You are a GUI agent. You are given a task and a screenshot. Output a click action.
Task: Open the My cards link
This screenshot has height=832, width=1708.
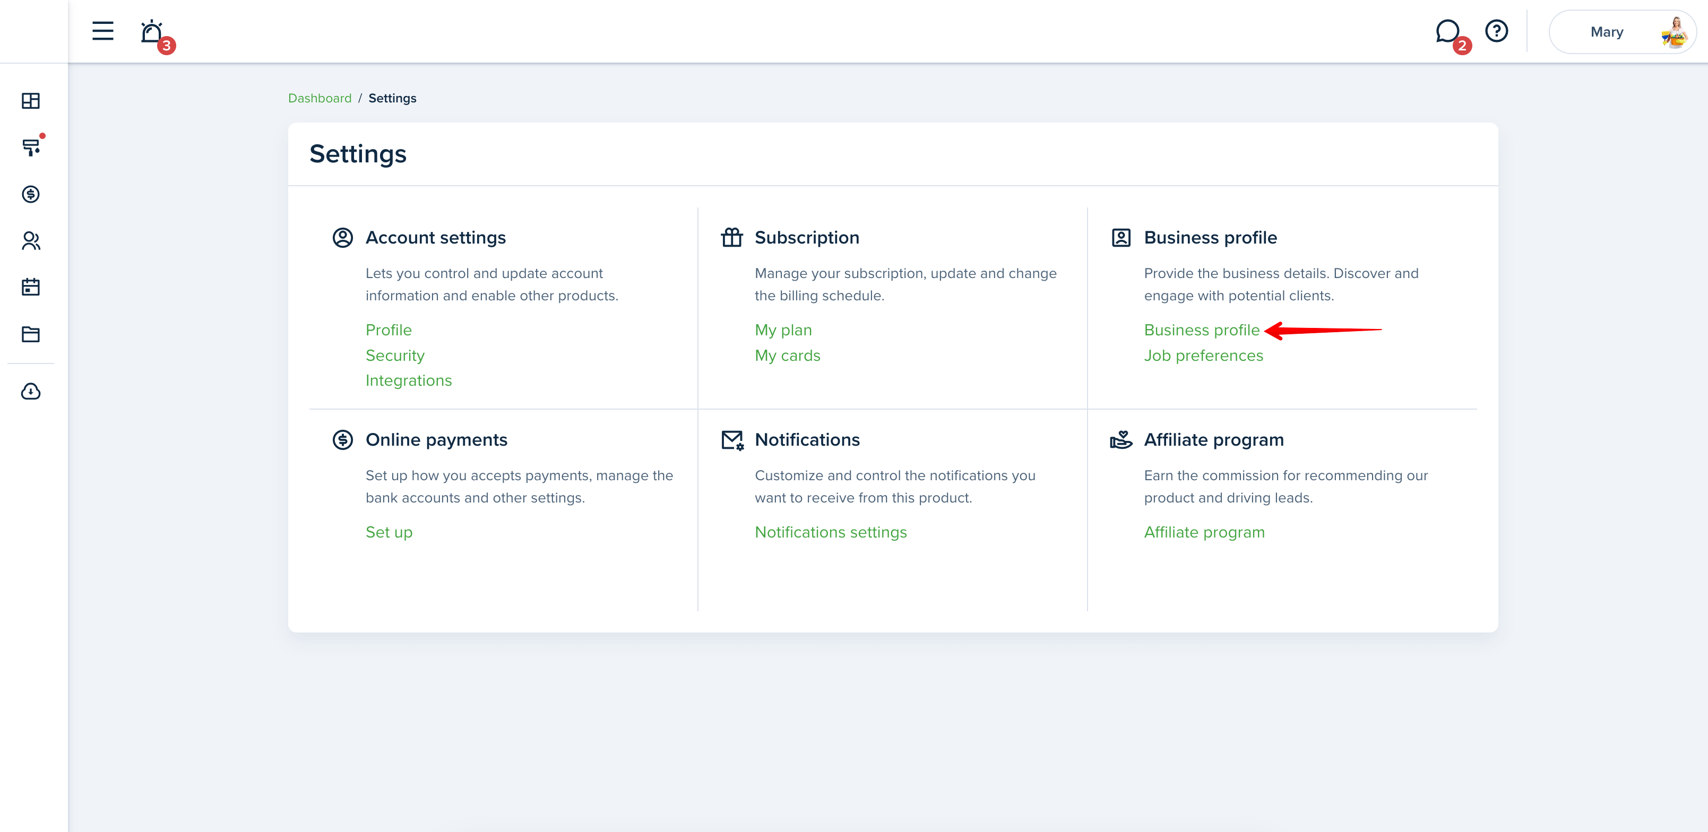[x=788, y=356]
